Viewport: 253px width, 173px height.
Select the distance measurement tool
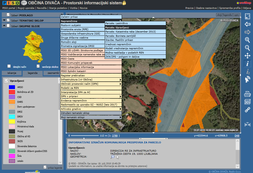pos(247,124)
